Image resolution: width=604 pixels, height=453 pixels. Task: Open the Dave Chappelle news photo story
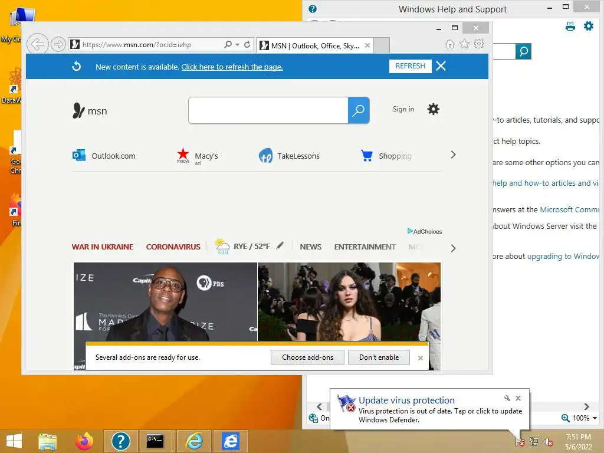click(x=165, y=301)
